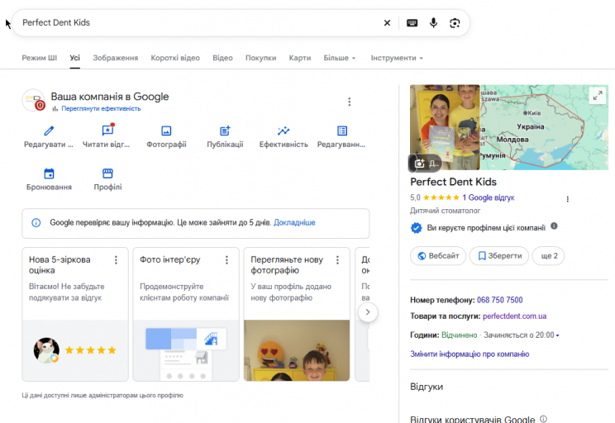Open the on-screen keyboard icon
The width and height of the screenshot is (615, 423).
[x=412, y=23]
